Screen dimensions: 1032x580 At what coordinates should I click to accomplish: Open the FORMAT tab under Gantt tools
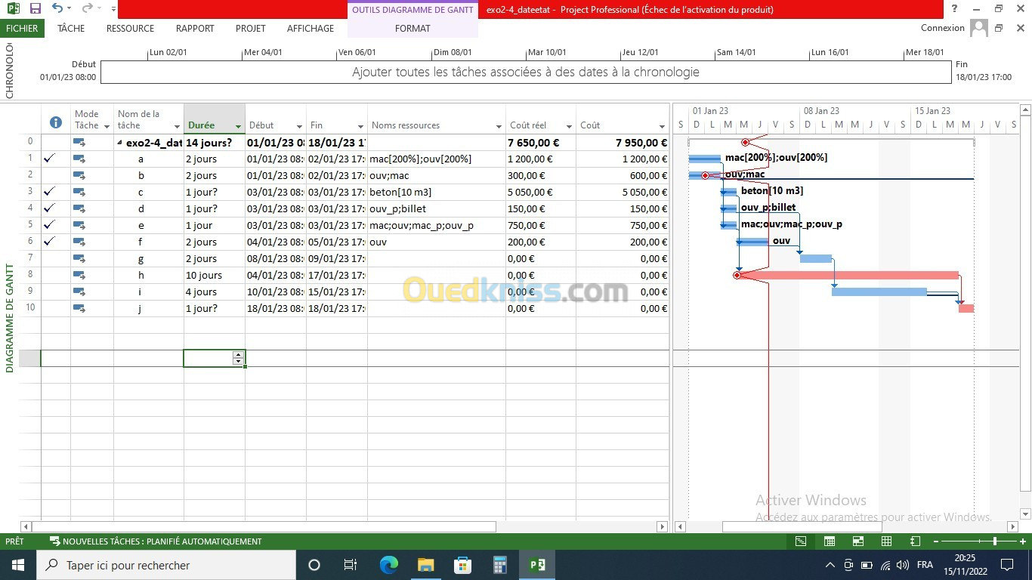click(x=412, y=28)
